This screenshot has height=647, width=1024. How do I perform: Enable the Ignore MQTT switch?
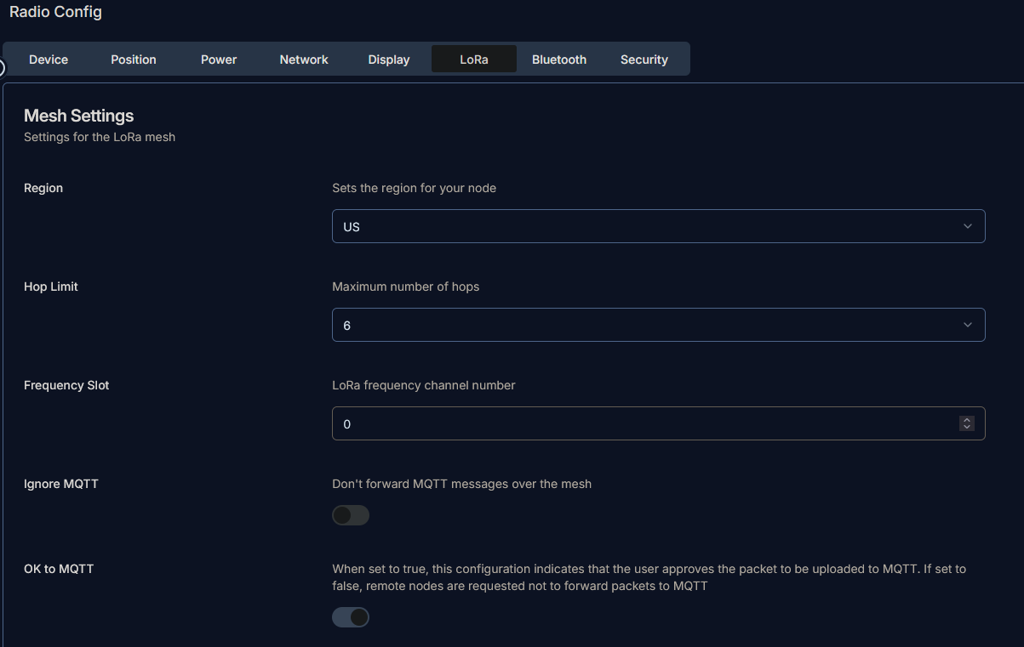point(351,515)
